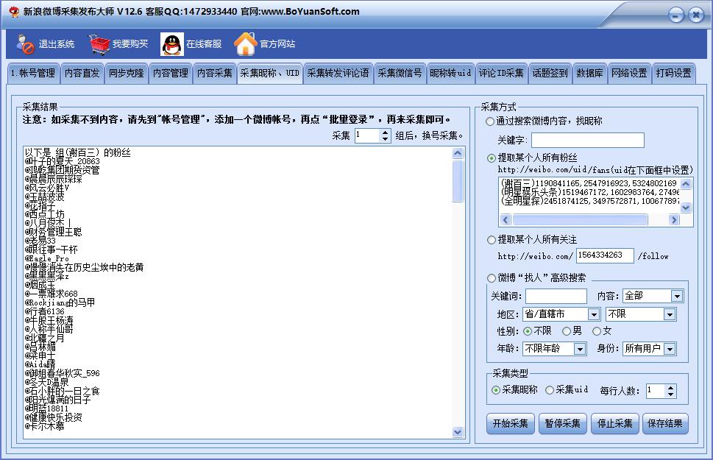Switch to the 话题签到 tab
Screen dimensions: 713x460
(x=550, y=74)
